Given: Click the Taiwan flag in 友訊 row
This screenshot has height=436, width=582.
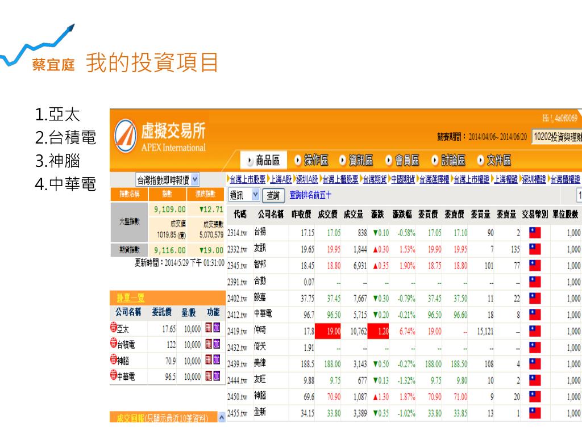Looking at the screenshot, I should click(x=535, y=249).
